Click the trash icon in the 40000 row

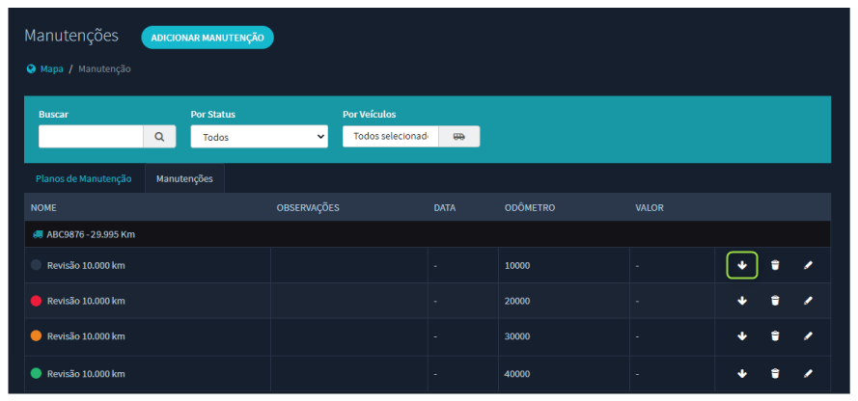(775, 373)
